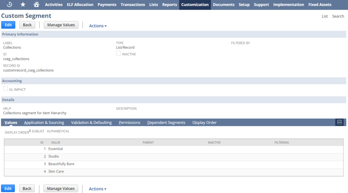
Task: Open the Shortcuts star icon
Action: (x=23, y=5)
